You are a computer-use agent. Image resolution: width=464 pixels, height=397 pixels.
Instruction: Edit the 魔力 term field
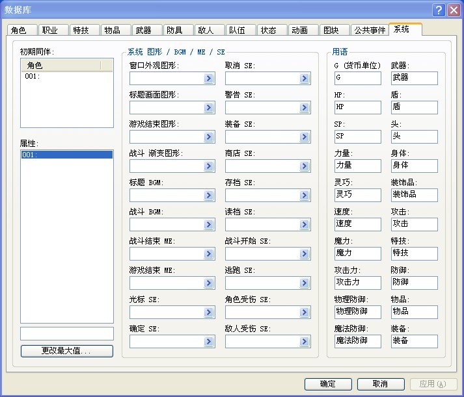[358, 254]
